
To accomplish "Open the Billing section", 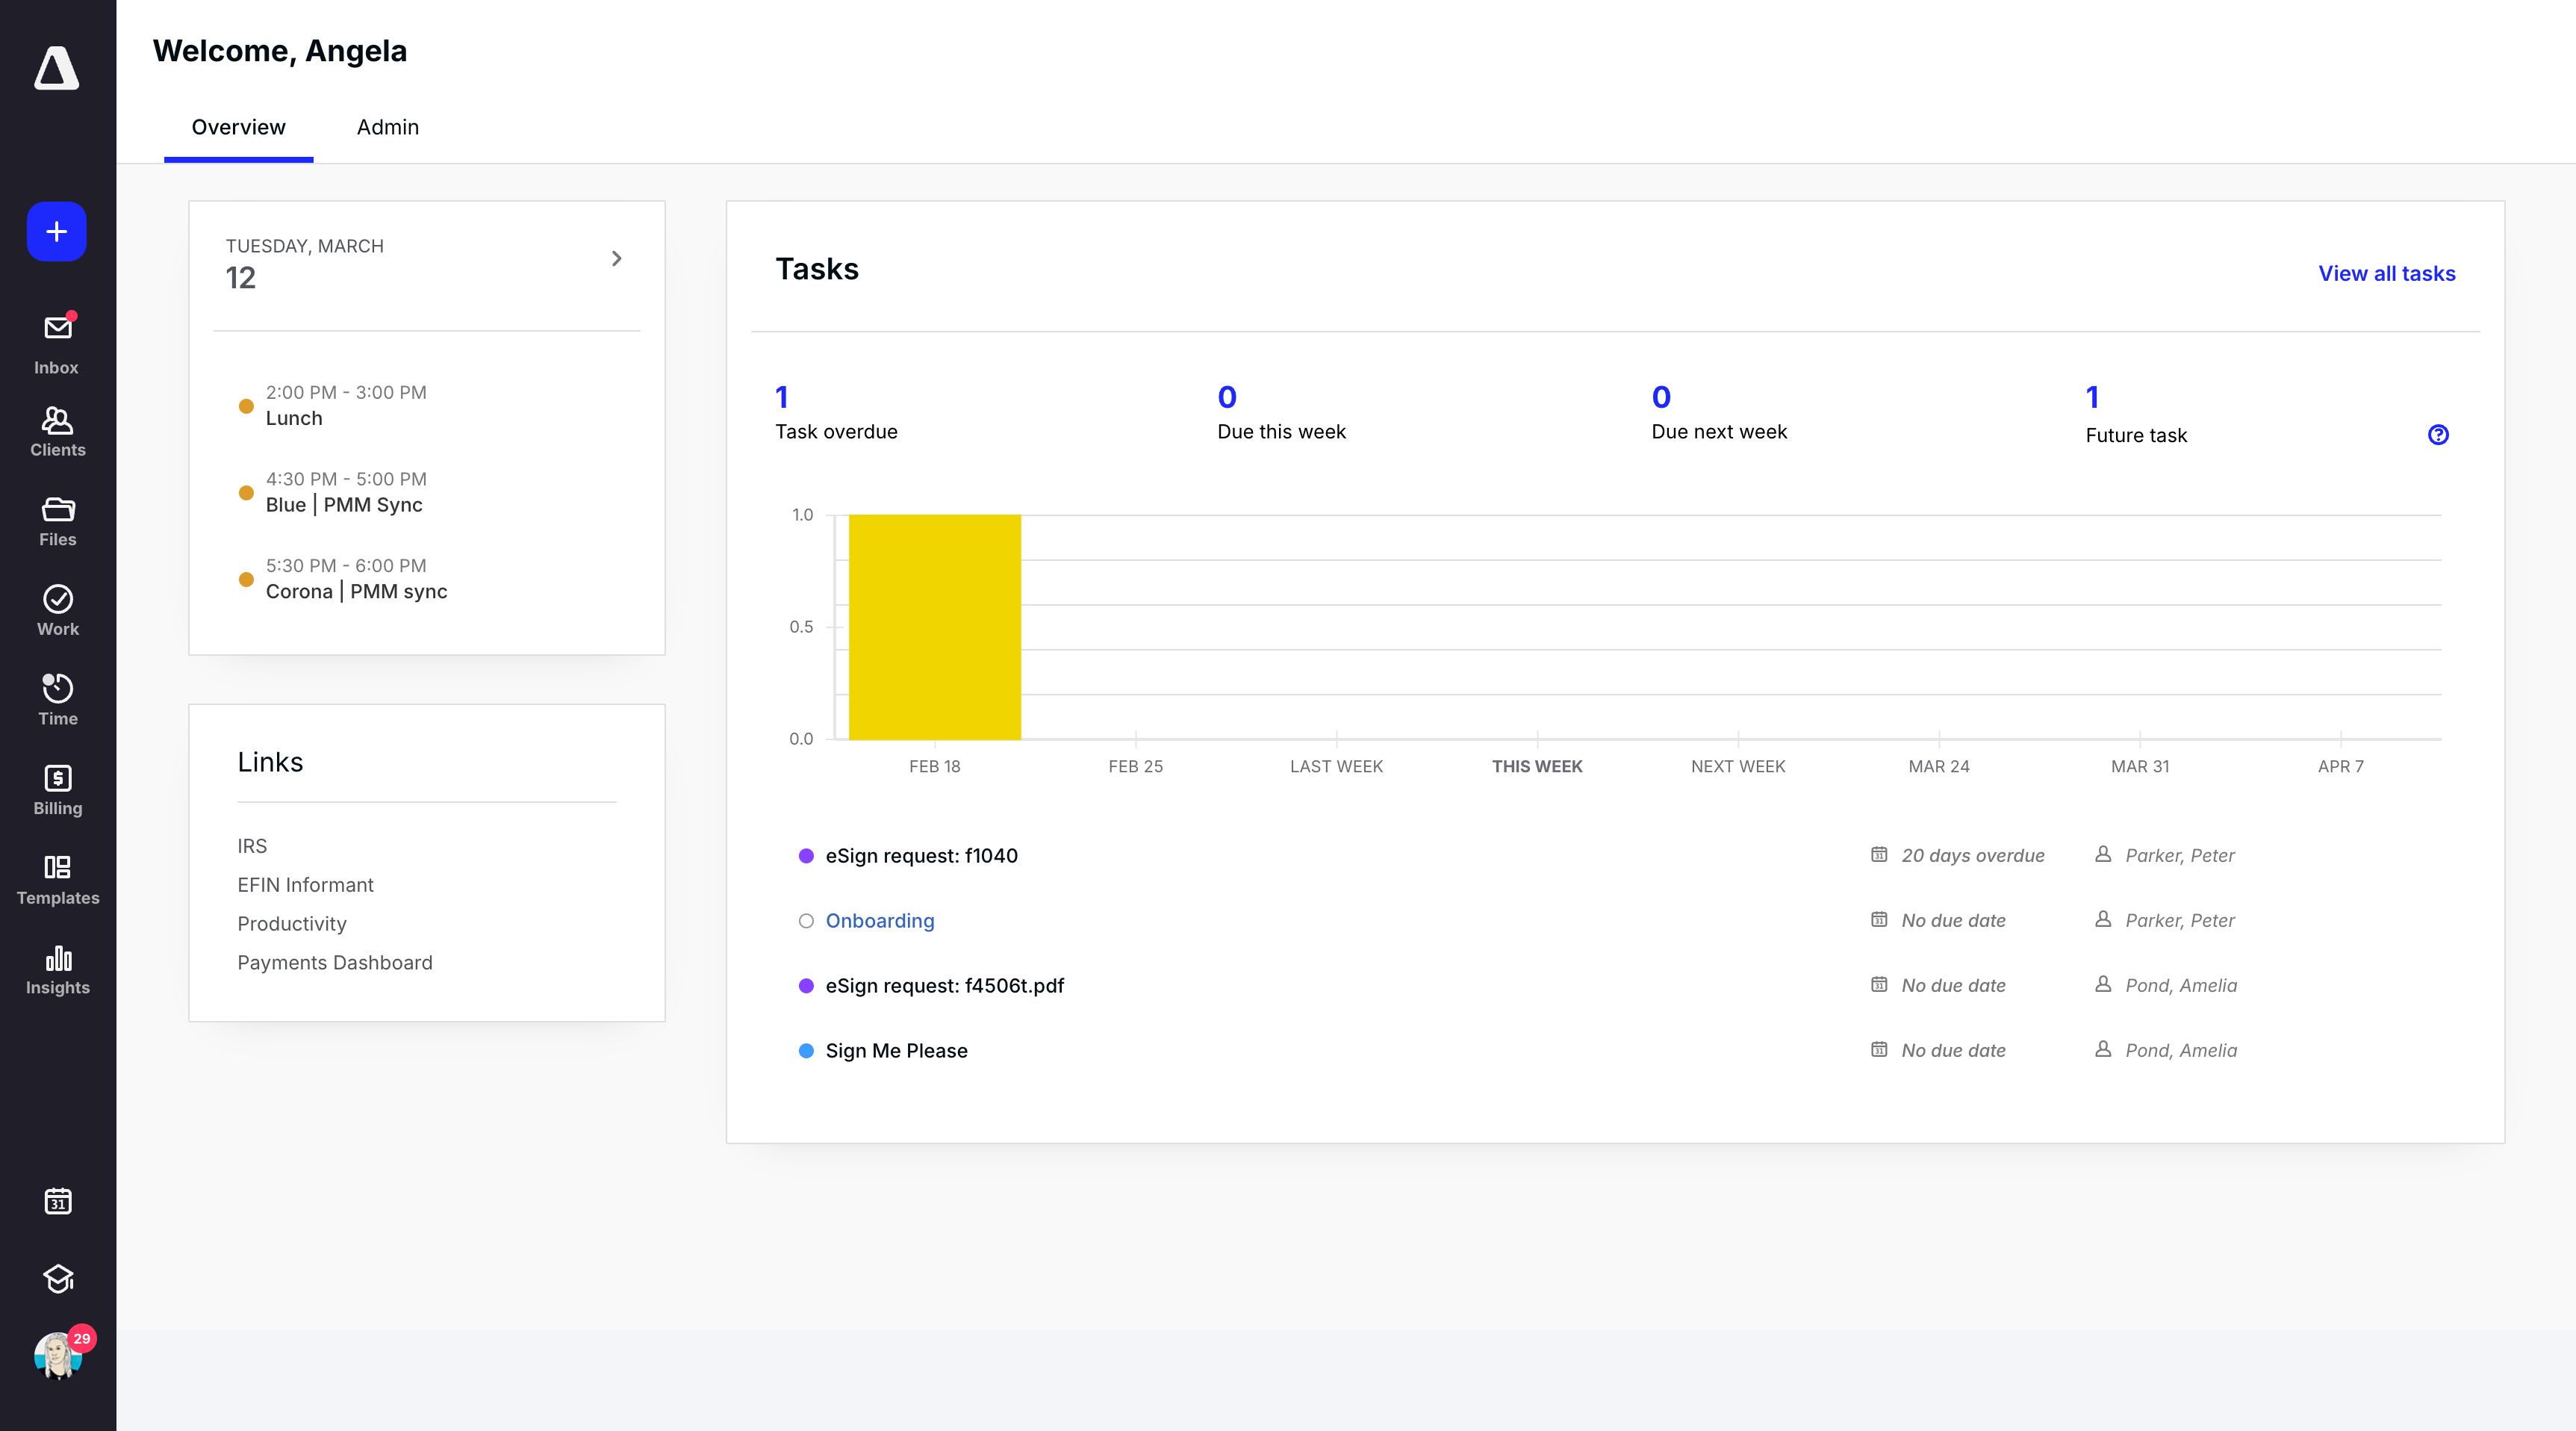I will coord(57,790).
